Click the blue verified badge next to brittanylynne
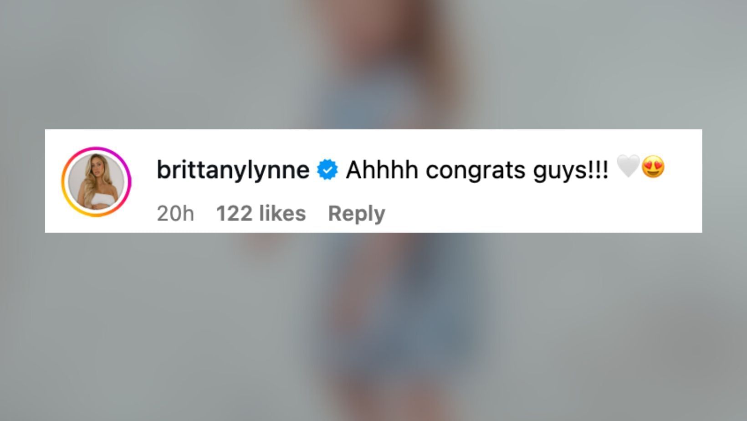The width and height of the screenshot is (747, 421). pos(327,169)
